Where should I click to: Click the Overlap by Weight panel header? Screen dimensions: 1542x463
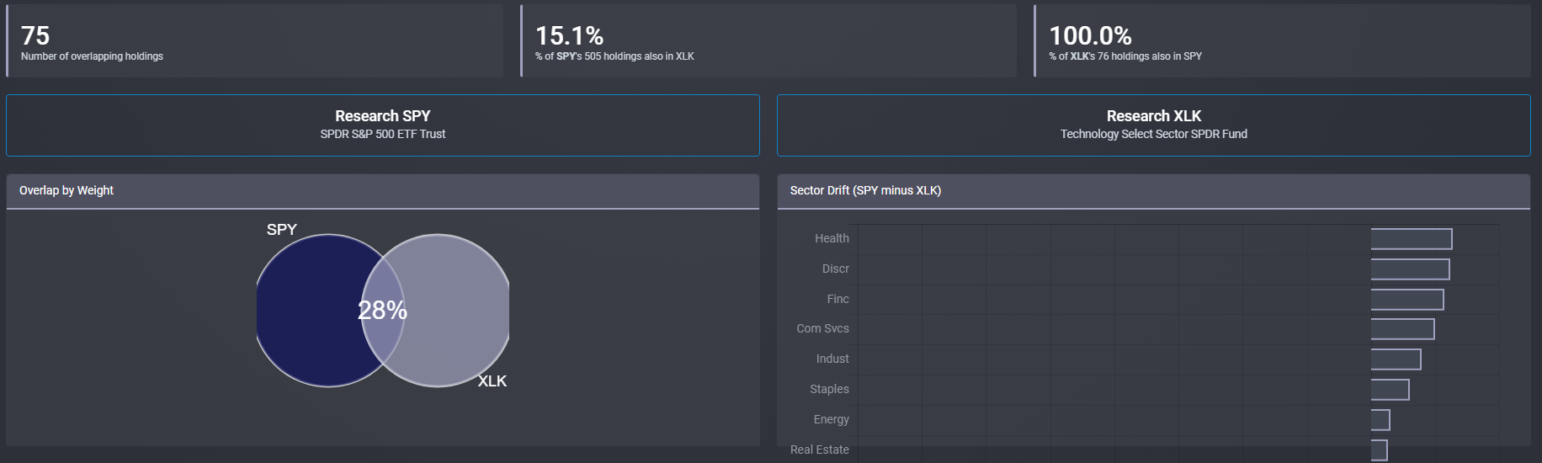(x=383, y=191)
